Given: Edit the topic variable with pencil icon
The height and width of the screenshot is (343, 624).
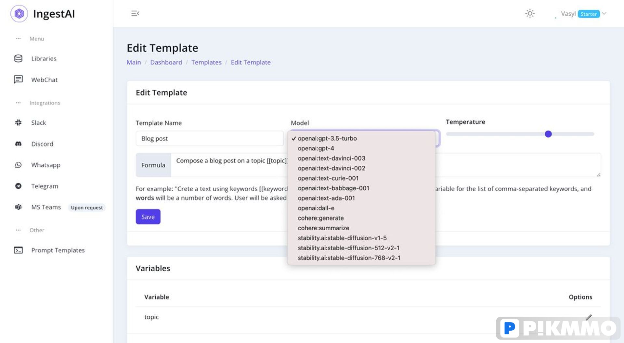Looking at the screenshot, I should pos(589,317).
